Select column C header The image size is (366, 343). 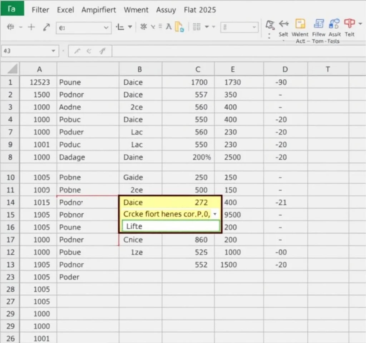[x=198, y=69]
